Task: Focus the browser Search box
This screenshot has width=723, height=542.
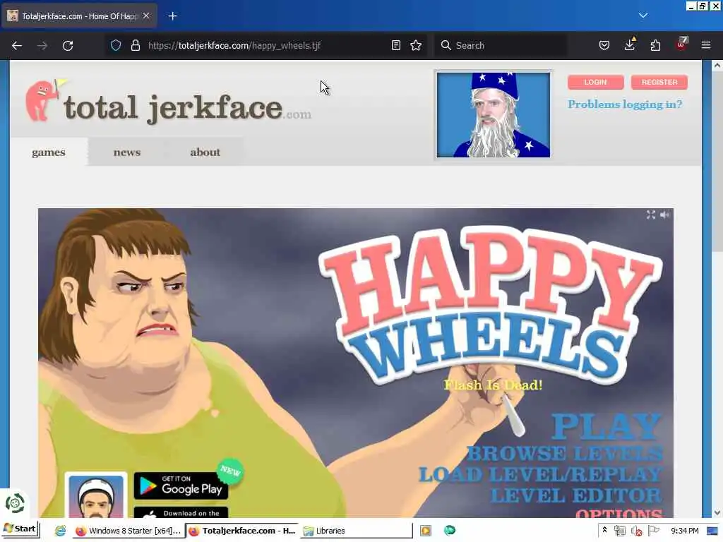Action: click(501, 45)
